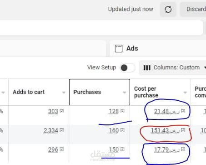Image resolution: width=206 pixels, height=165 pixels.
Task: Click the Ads tab window icon
Action: click(119, 49)
